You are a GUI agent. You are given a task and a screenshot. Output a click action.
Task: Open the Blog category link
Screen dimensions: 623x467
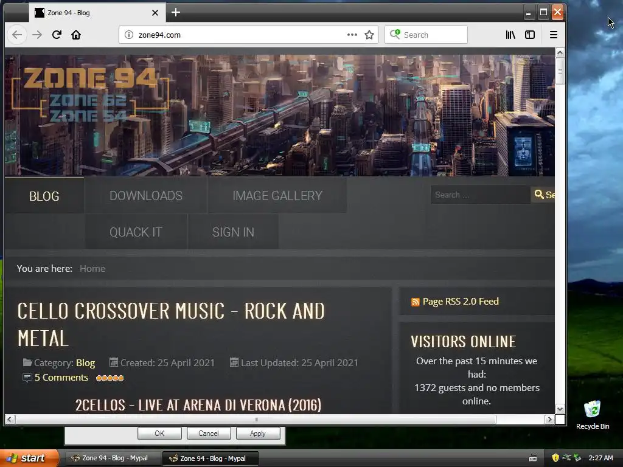[x=85, y=363]
